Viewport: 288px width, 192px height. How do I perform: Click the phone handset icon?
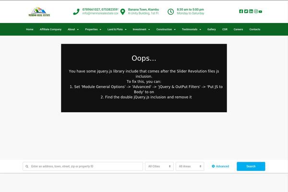[76, 12]
